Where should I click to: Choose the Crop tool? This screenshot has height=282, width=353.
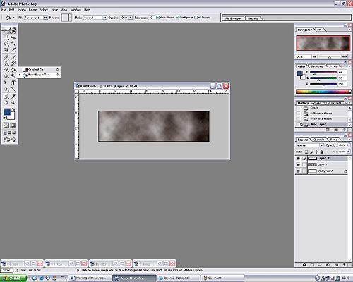[x=6, y=50]
